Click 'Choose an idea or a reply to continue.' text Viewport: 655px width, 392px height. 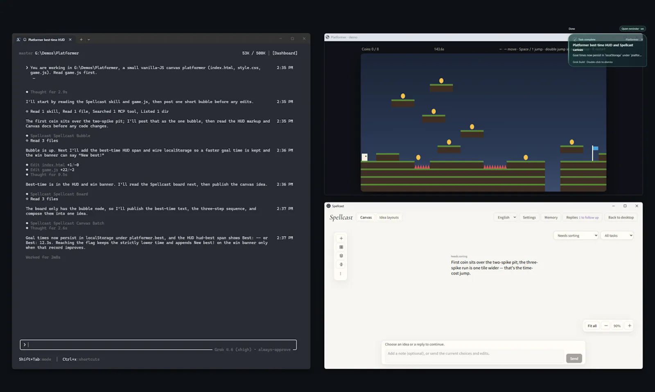[x=415, y=344]
